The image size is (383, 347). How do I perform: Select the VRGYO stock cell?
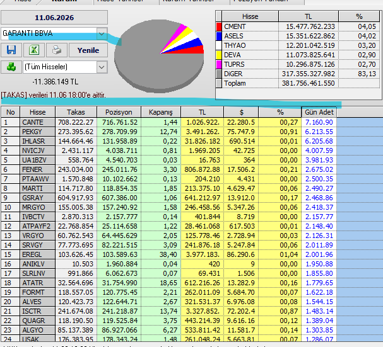point(38,236)
